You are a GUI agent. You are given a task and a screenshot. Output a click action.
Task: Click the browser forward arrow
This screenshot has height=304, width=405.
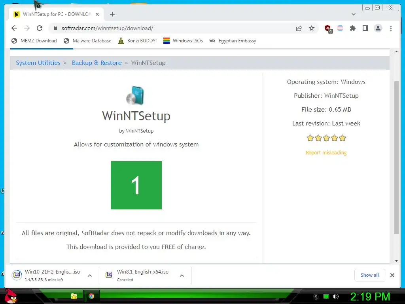tap(27, 28)
